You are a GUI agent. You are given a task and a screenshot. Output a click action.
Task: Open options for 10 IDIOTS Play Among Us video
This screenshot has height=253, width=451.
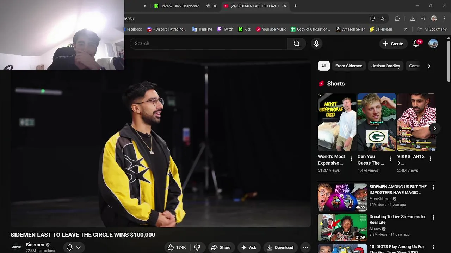(x=433, y=247)
